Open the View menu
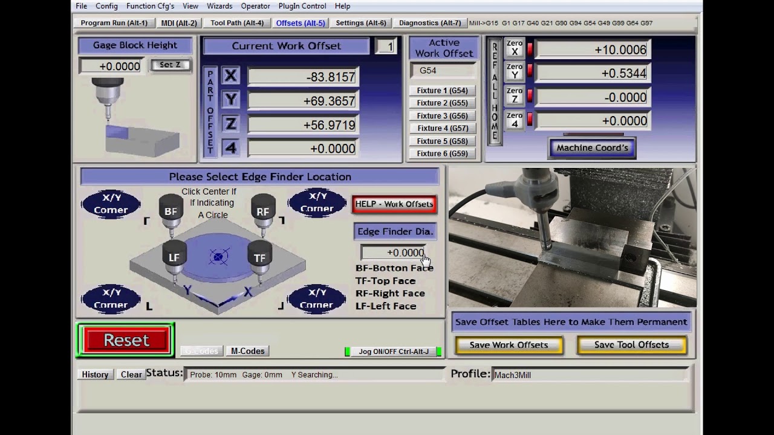This screenshot has height=435, width=774. [x=190, y=6]
